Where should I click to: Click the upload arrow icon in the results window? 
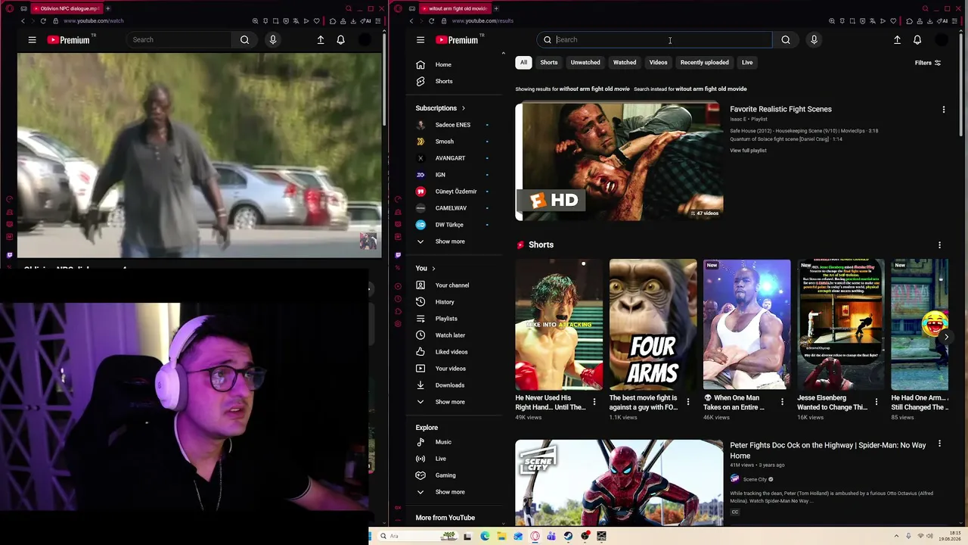[897, 39]
